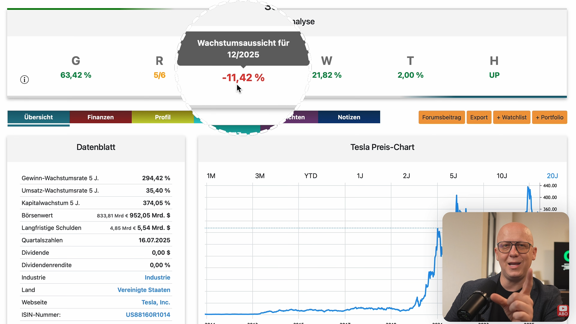Click the Forumsbeitrag button
Viewport: 576px width, 324px height.
[x=442, y=117]
